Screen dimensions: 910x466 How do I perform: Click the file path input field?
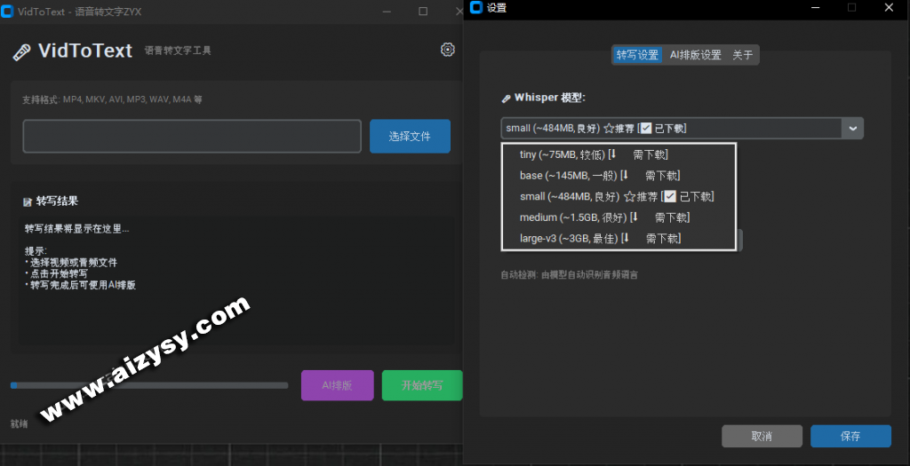tap(192, 137)
